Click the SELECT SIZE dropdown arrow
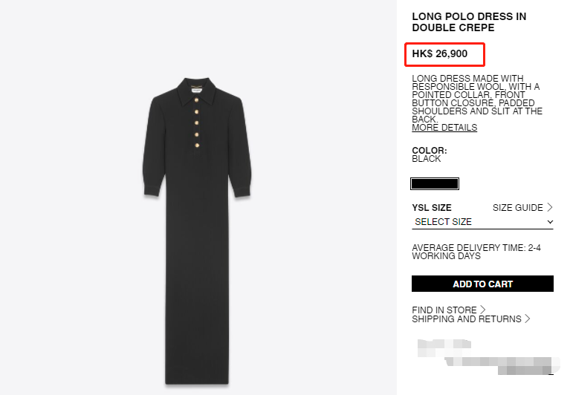This screenshot has width=570, height=395. click(550, 222)
